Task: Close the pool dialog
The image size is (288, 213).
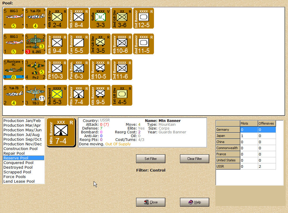Action: point(151,202)
